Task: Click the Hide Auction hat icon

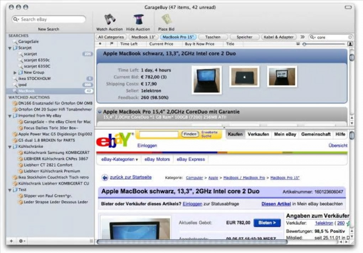Action: click(x=138, y=20)
